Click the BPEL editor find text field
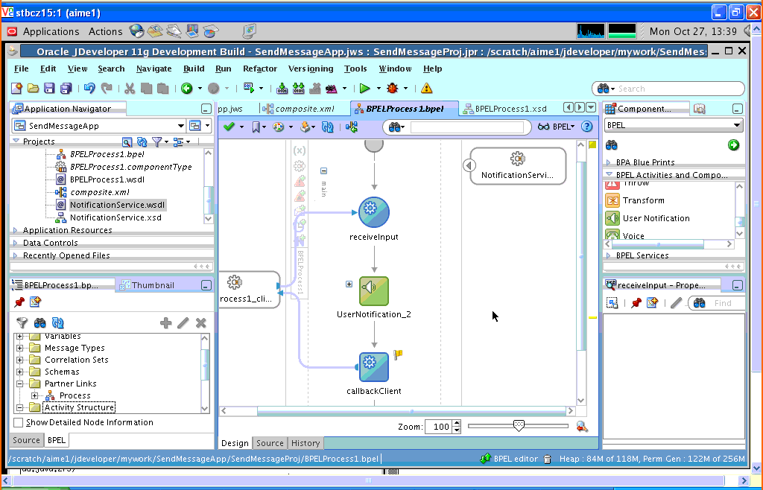763x490 pixels. click(x=467, y=127)
